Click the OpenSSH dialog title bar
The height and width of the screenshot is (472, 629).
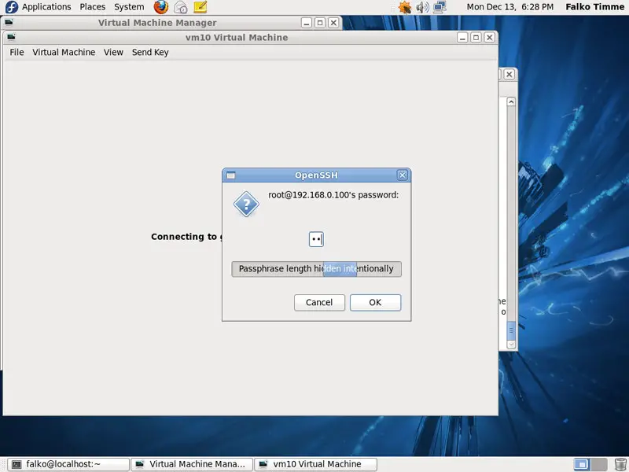point(316,175)
